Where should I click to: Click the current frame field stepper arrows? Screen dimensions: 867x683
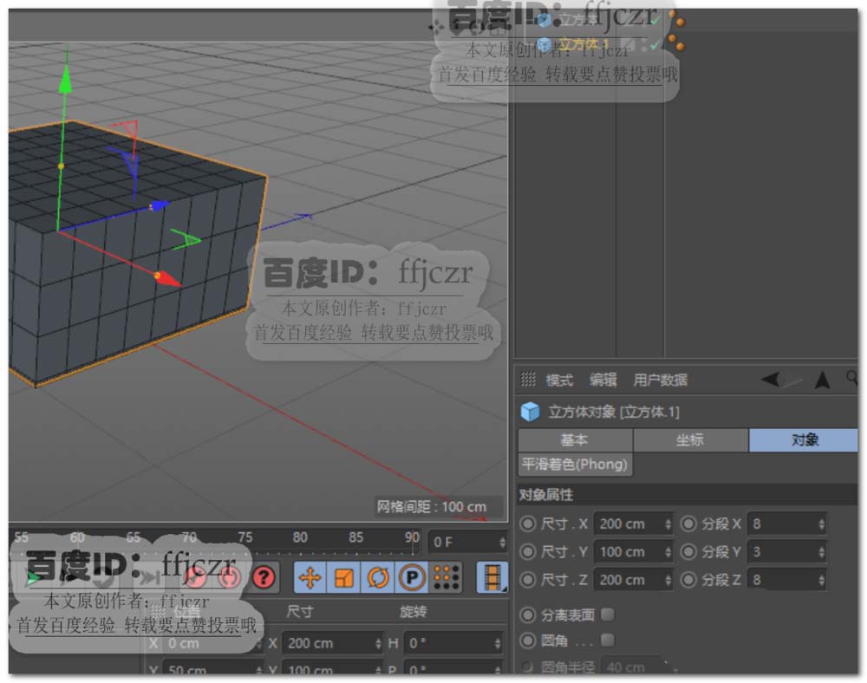coord(502,542)
